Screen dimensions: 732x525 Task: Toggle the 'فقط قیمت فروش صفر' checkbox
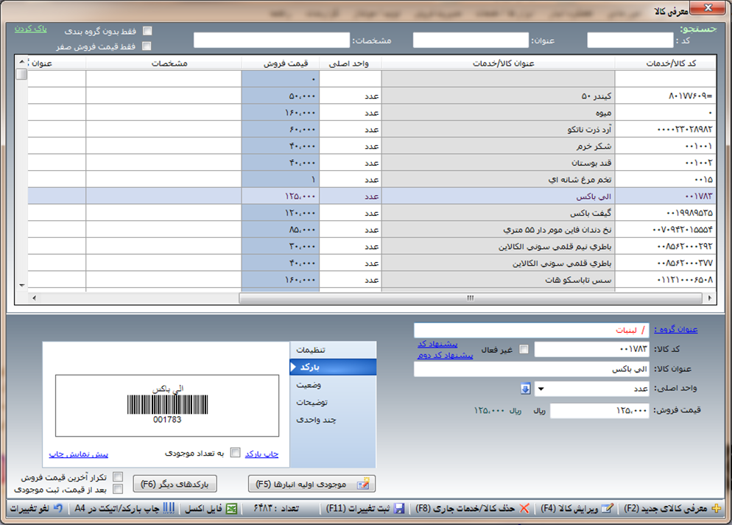147,46
